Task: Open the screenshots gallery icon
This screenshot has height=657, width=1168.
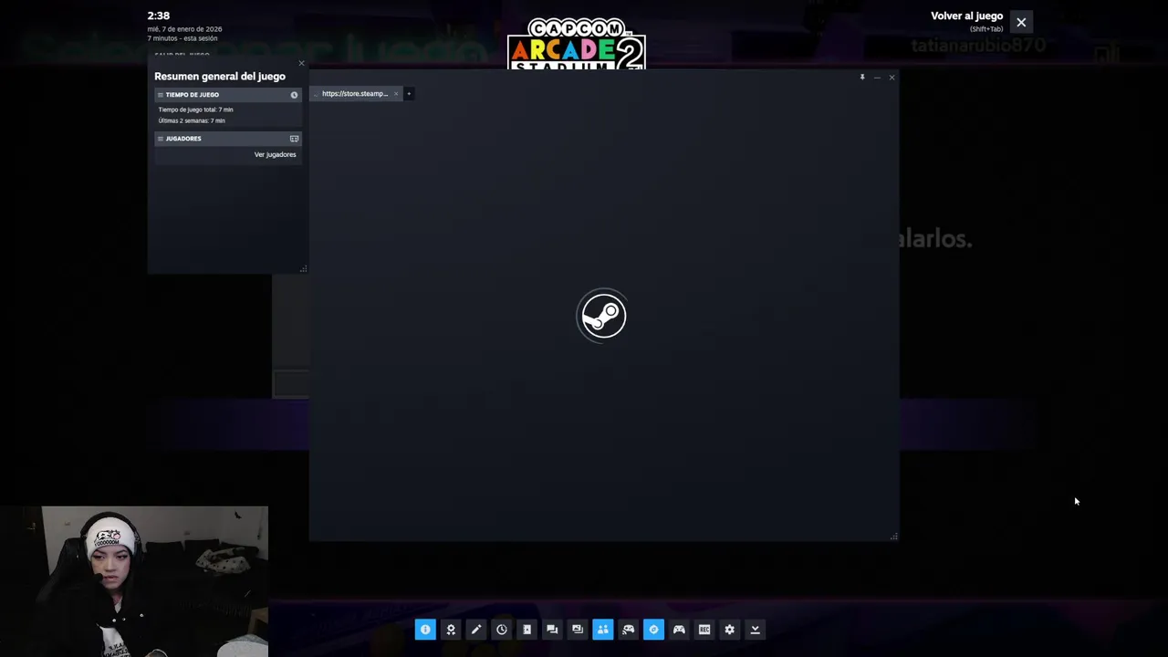Action: (x=578, y=630)
